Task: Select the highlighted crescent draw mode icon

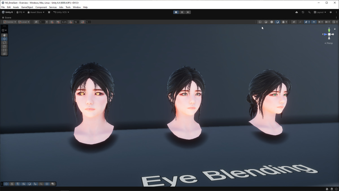Action: [277, 22]
